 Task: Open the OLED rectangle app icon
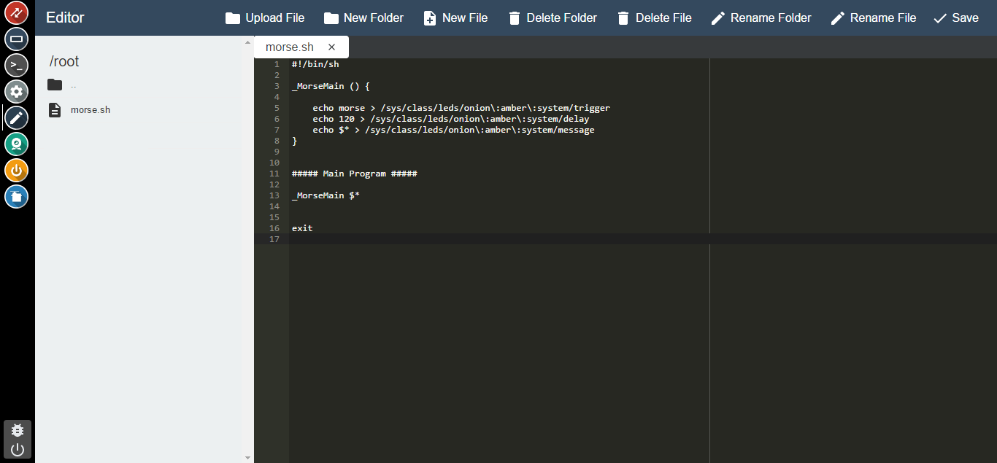pos(17,39)
